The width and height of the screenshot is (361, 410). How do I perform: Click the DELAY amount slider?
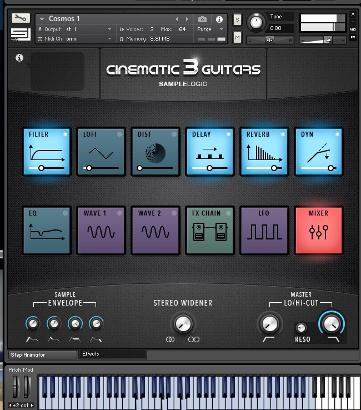210,167
